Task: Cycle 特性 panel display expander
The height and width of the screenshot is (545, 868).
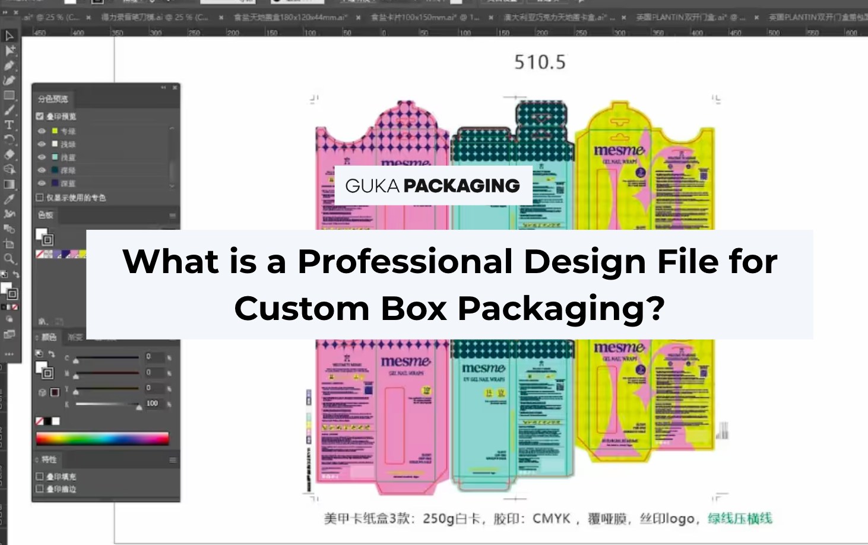Action: pyautogui.click(x=37, y=460)
